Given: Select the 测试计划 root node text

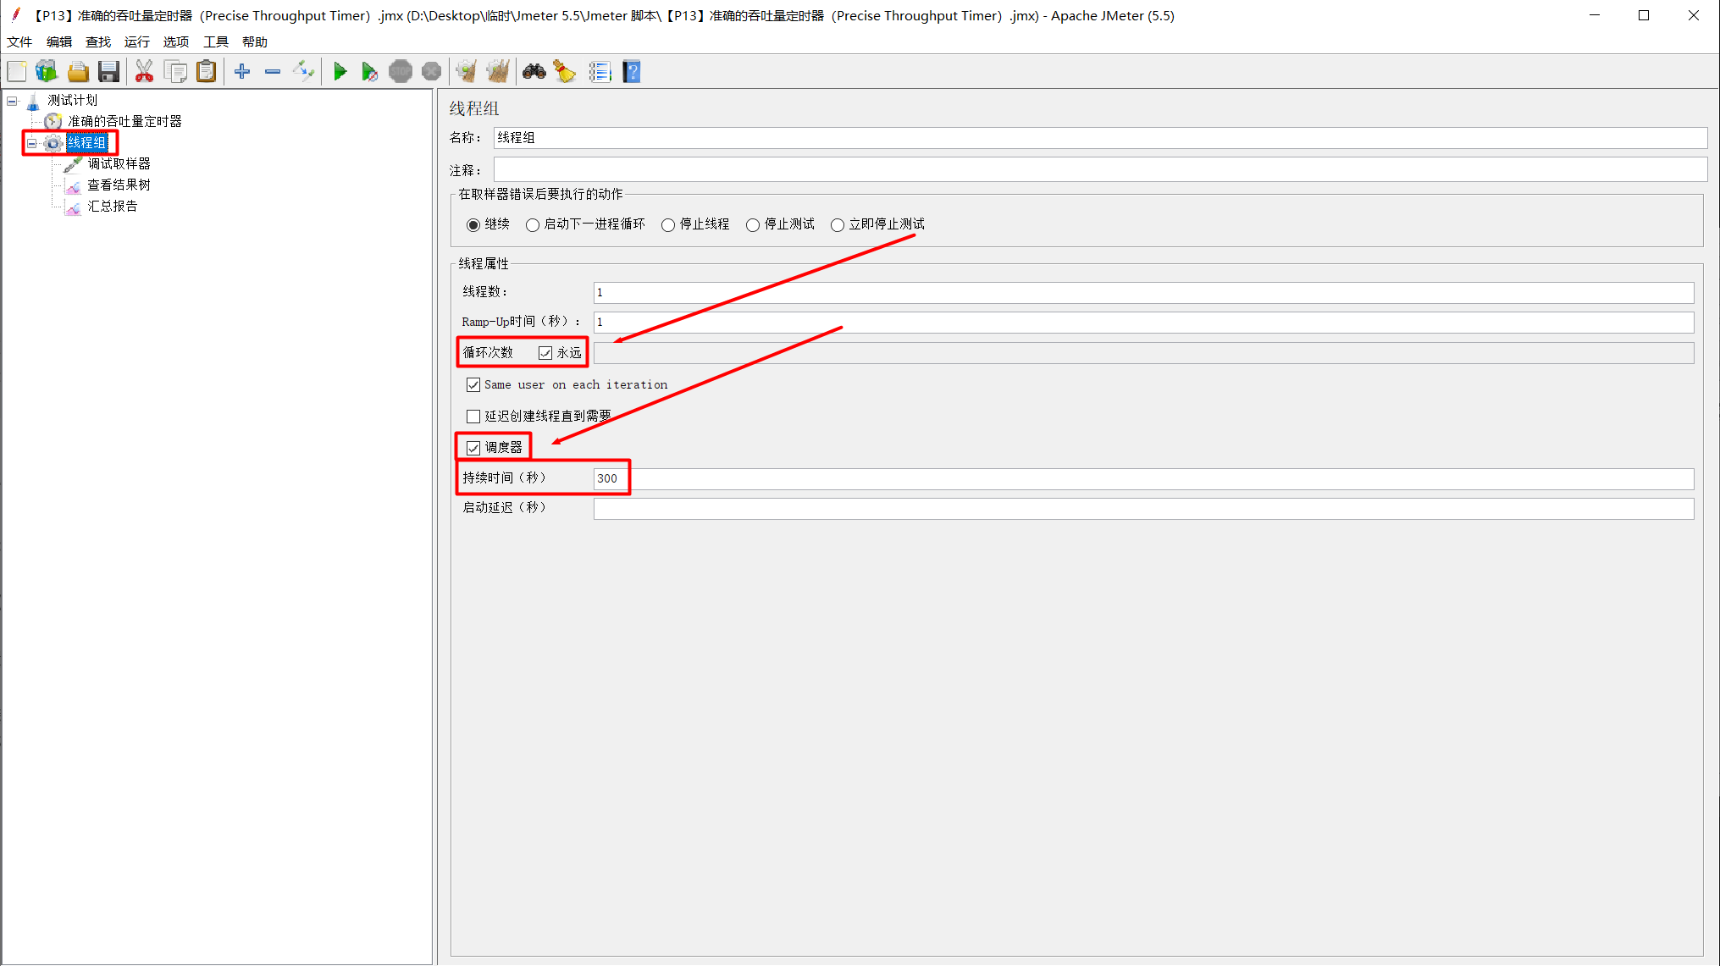Looking at the screenshot, I should pos(73,101).
